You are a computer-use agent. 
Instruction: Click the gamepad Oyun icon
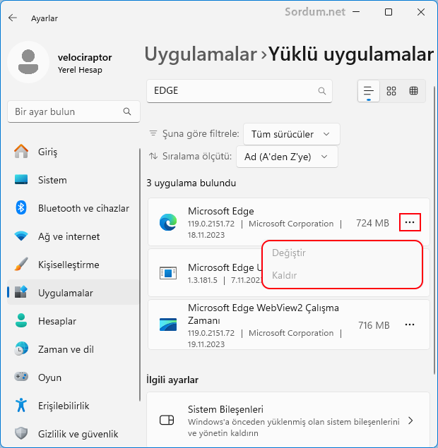click(21, 377)
